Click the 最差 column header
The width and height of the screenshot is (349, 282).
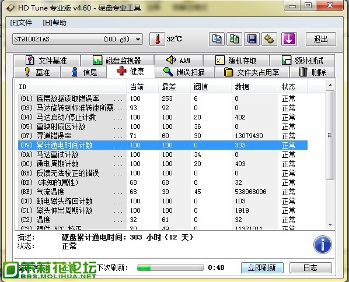pos(175,87)
